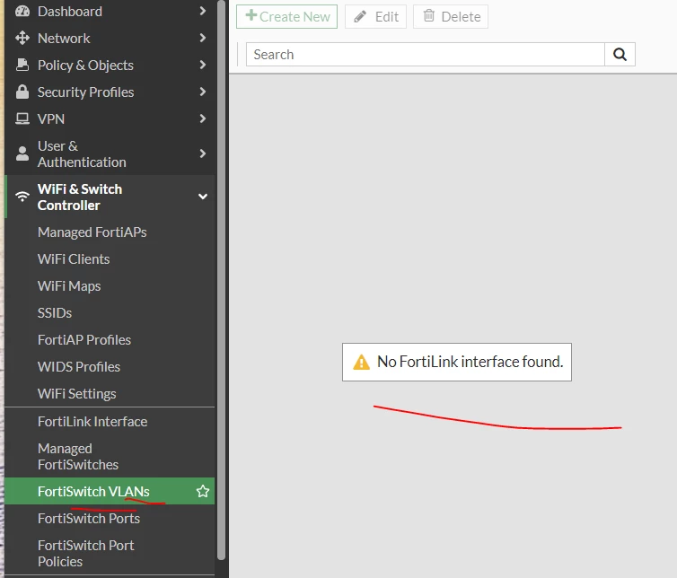Click the Security Profiles lock icon
Viewport: 677px width, 578px height.
point(22,92)
